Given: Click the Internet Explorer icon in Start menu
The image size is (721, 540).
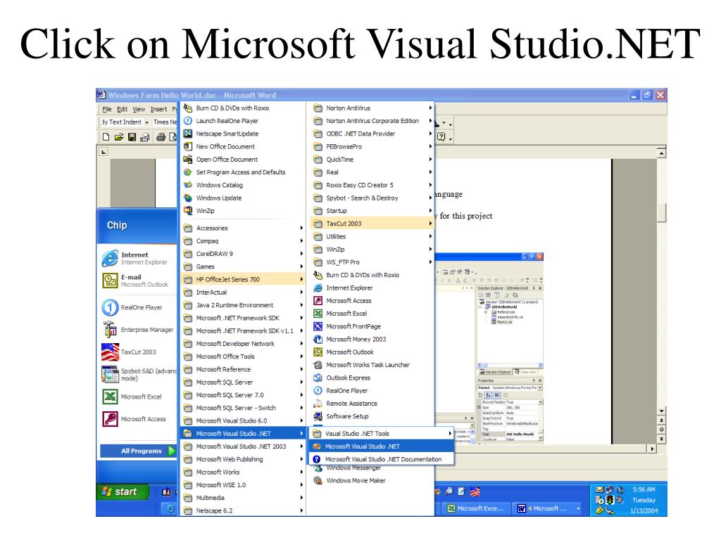Looking at the screenshot, I should tap(110, 258).
